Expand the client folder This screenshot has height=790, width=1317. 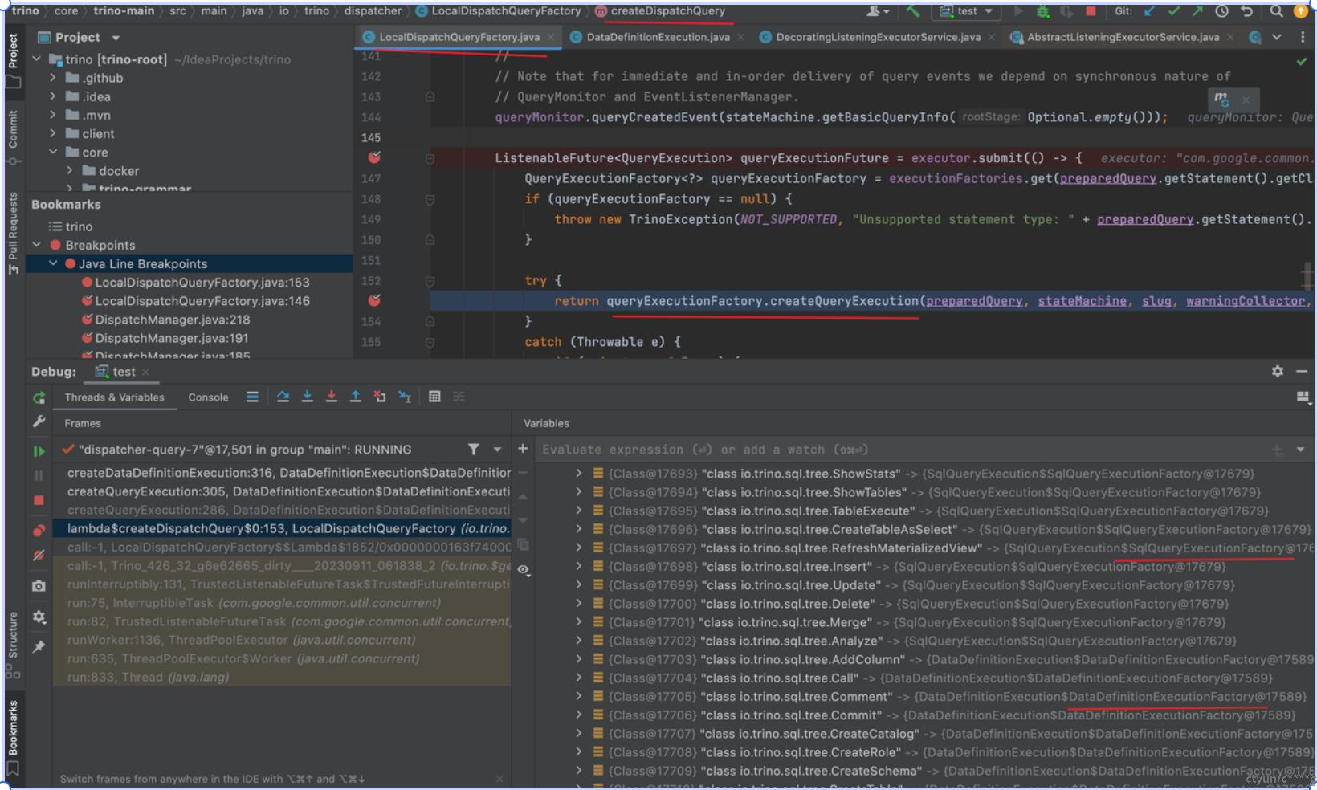pos(53,133)
